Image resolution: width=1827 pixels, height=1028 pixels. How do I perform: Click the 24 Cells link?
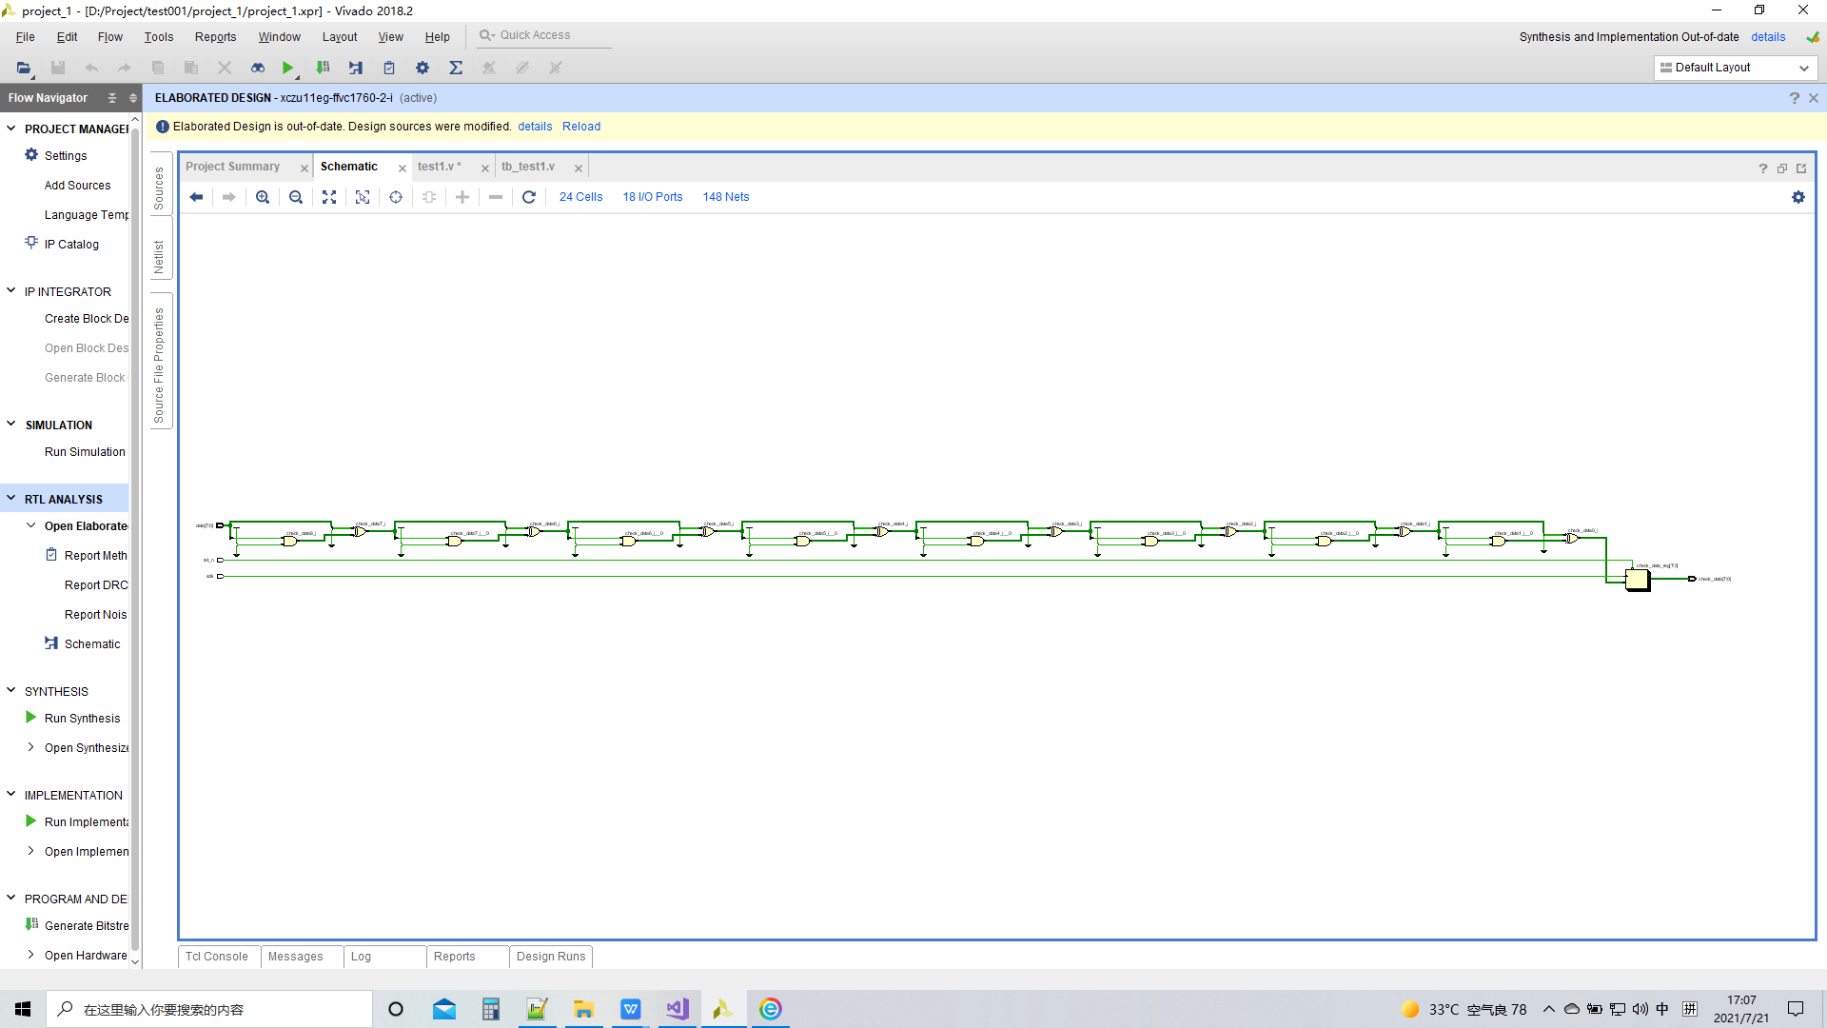pos(580,197)
